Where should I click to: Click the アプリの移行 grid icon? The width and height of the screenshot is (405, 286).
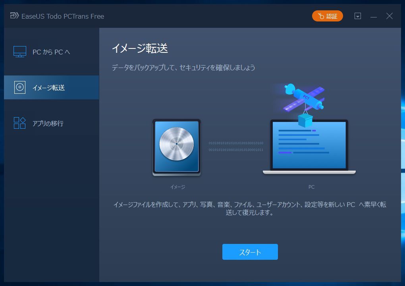19,123
